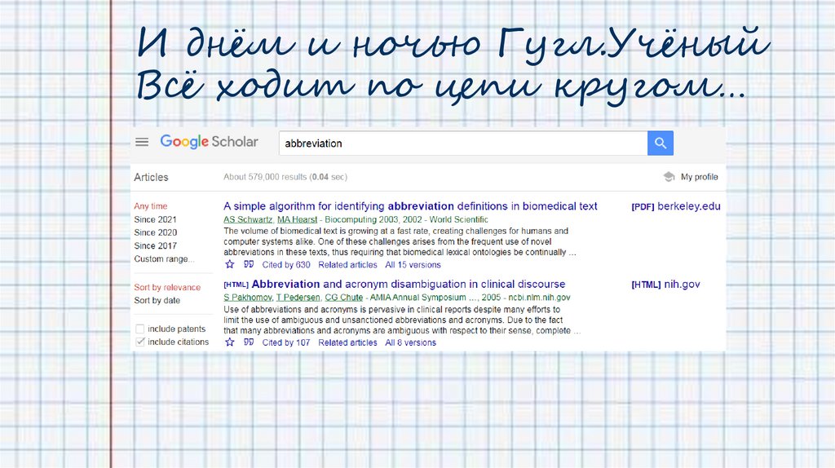Screen dimensions: 835x468
Task: Filter results Since 2017
Action: click(155, 246)
